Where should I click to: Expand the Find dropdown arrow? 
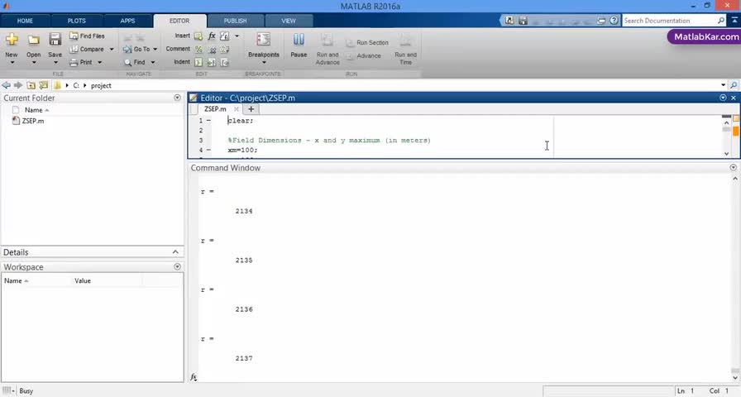point(153,62)
